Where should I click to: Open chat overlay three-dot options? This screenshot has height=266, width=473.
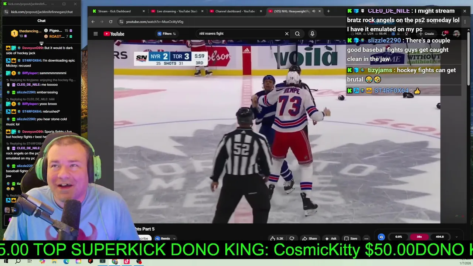pos(465,22)
